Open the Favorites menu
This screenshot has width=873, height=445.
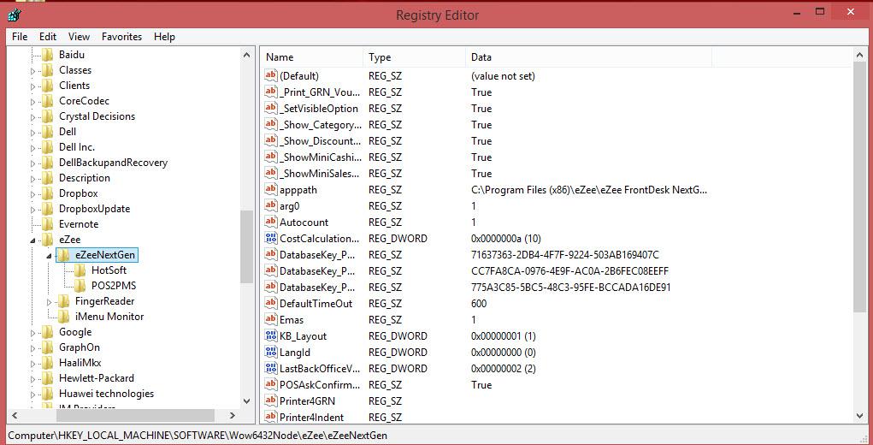pyautogui.click(x=122, y=37)
